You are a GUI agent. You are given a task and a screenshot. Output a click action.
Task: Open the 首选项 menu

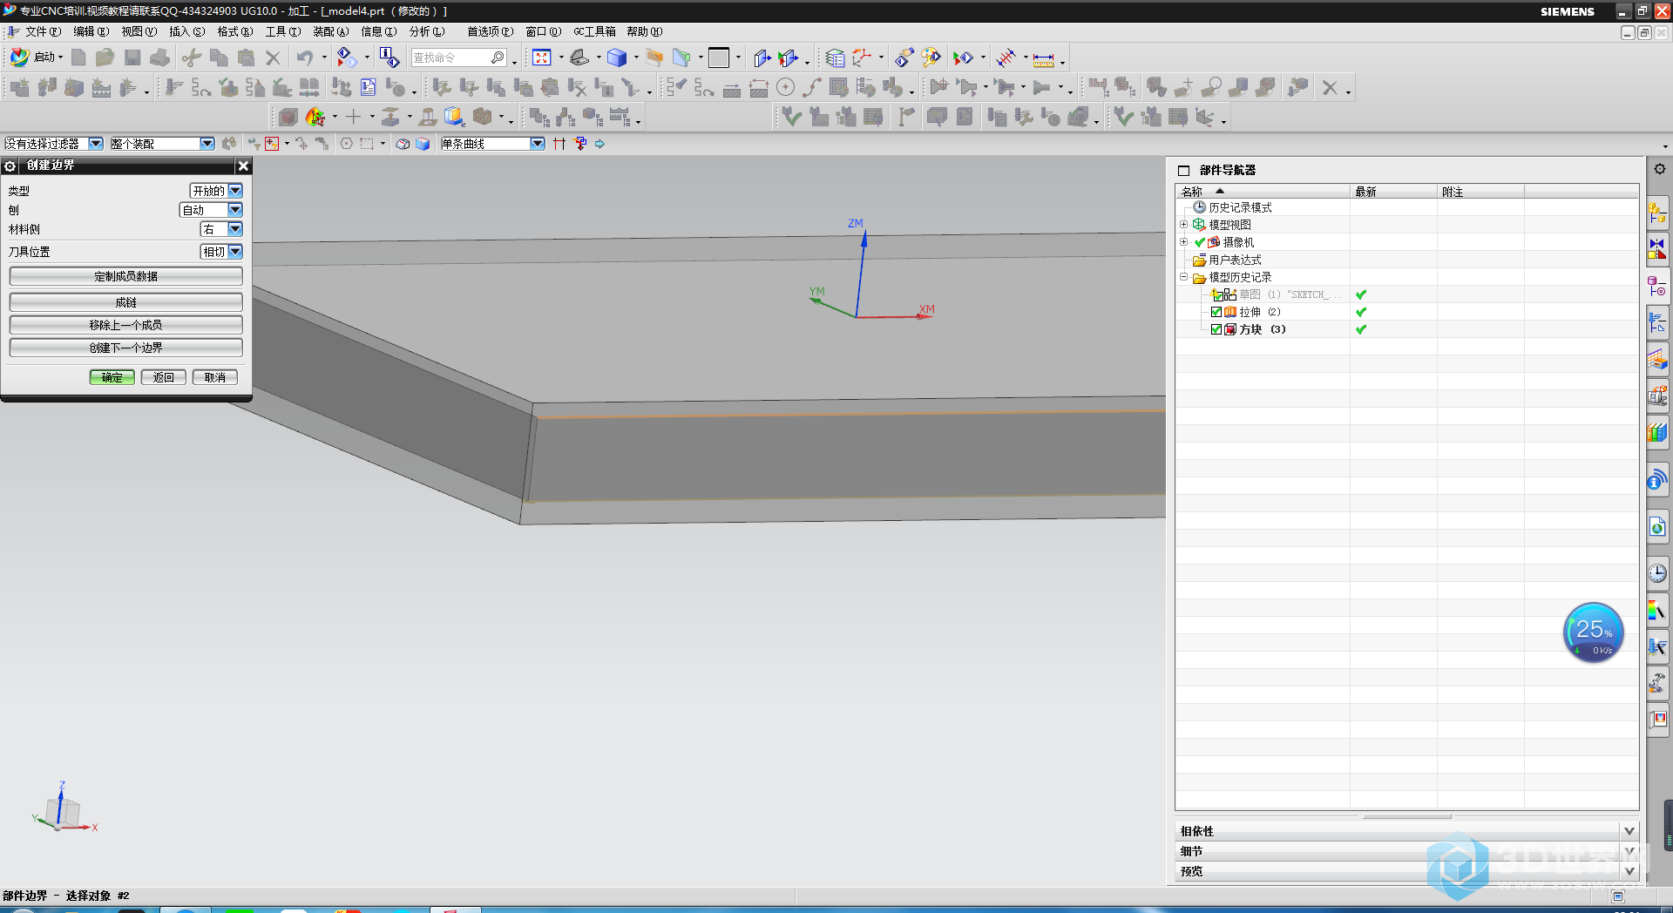click(490, 31)
